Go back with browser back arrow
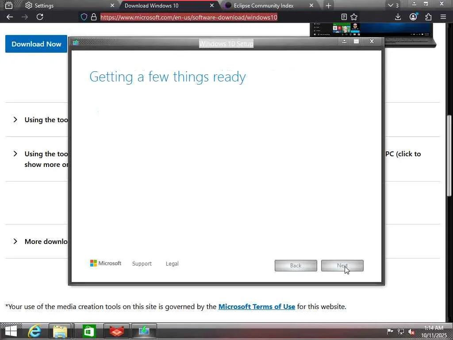 click(x=10, y=17)
